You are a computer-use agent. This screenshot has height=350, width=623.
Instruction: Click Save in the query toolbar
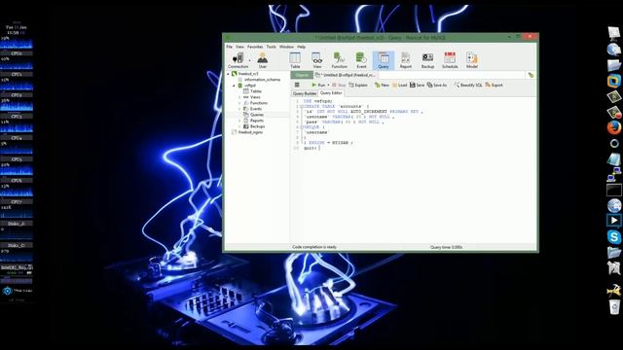click(418, 85)
